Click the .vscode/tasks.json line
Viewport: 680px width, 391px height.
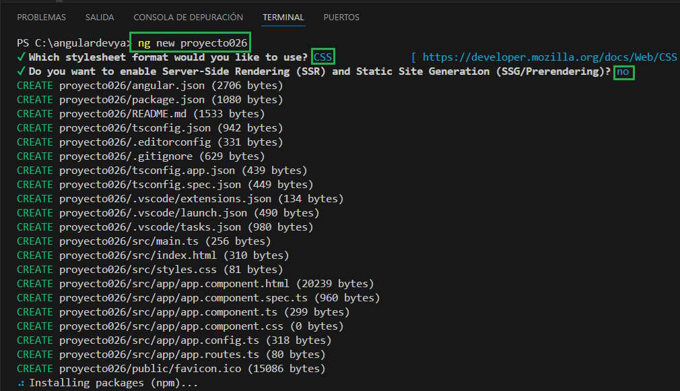[x=165, y=227]
